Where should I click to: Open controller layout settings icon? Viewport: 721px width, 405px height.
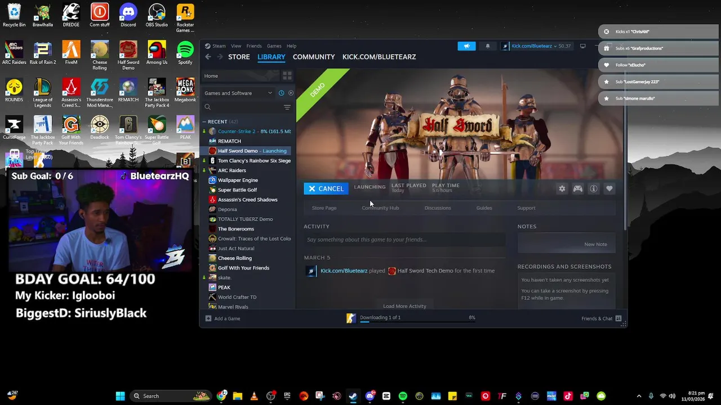click(578, 189)
